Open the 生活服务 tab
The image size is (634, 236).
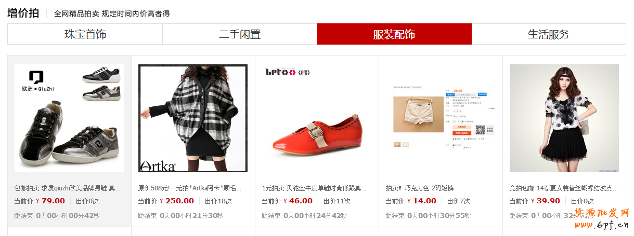click(x=549, y=34)
